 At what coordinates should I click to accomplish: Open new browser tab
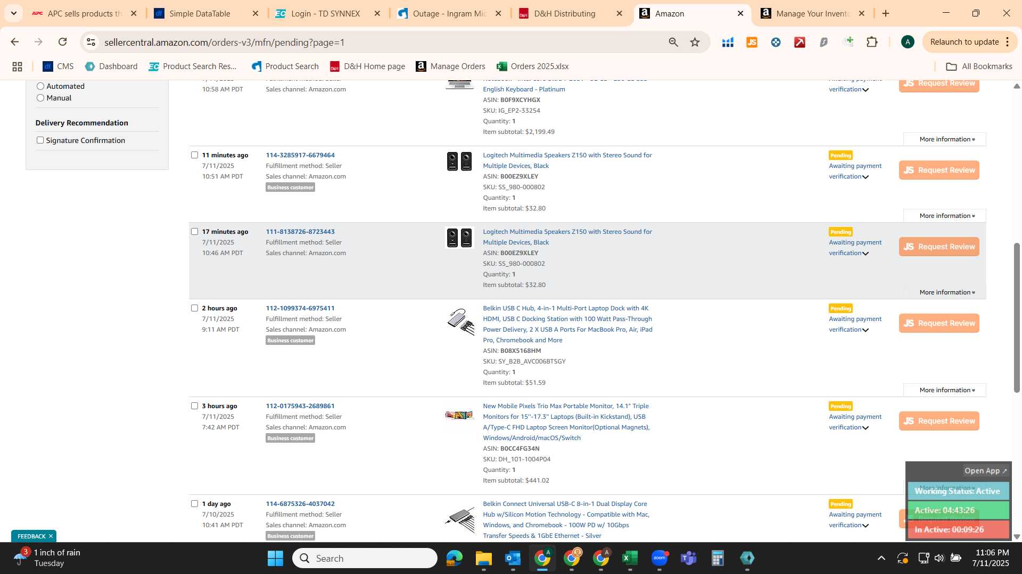pyautogui.click(x=886, y=13)
